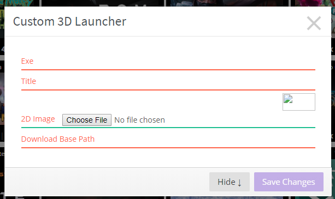335x199 pixels.
Task: Click Save Changes
Action: tap(289, 182)
